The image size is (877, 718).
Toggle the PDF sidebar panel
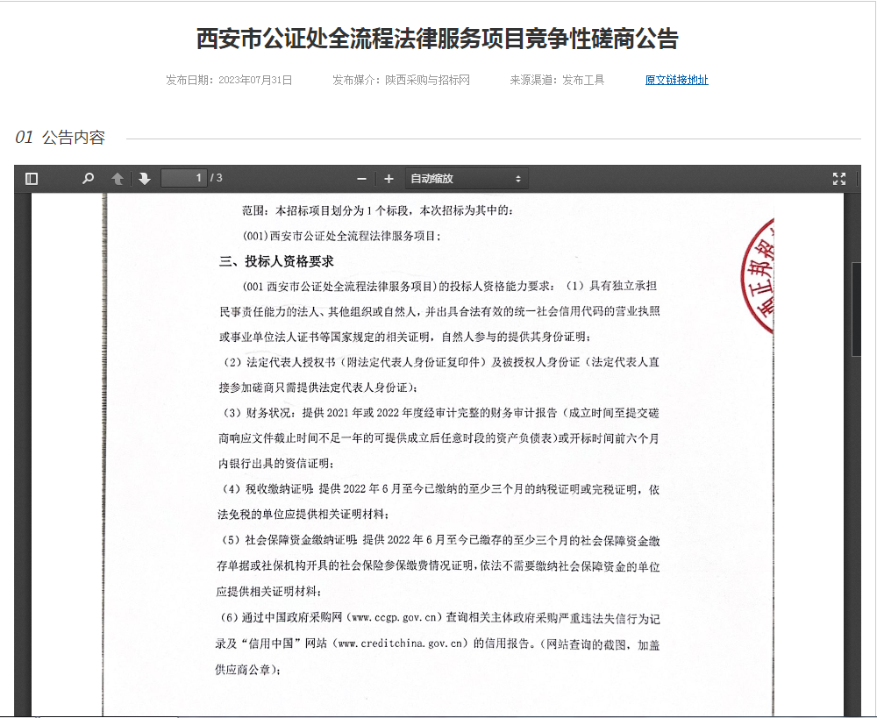pos(32,178)
